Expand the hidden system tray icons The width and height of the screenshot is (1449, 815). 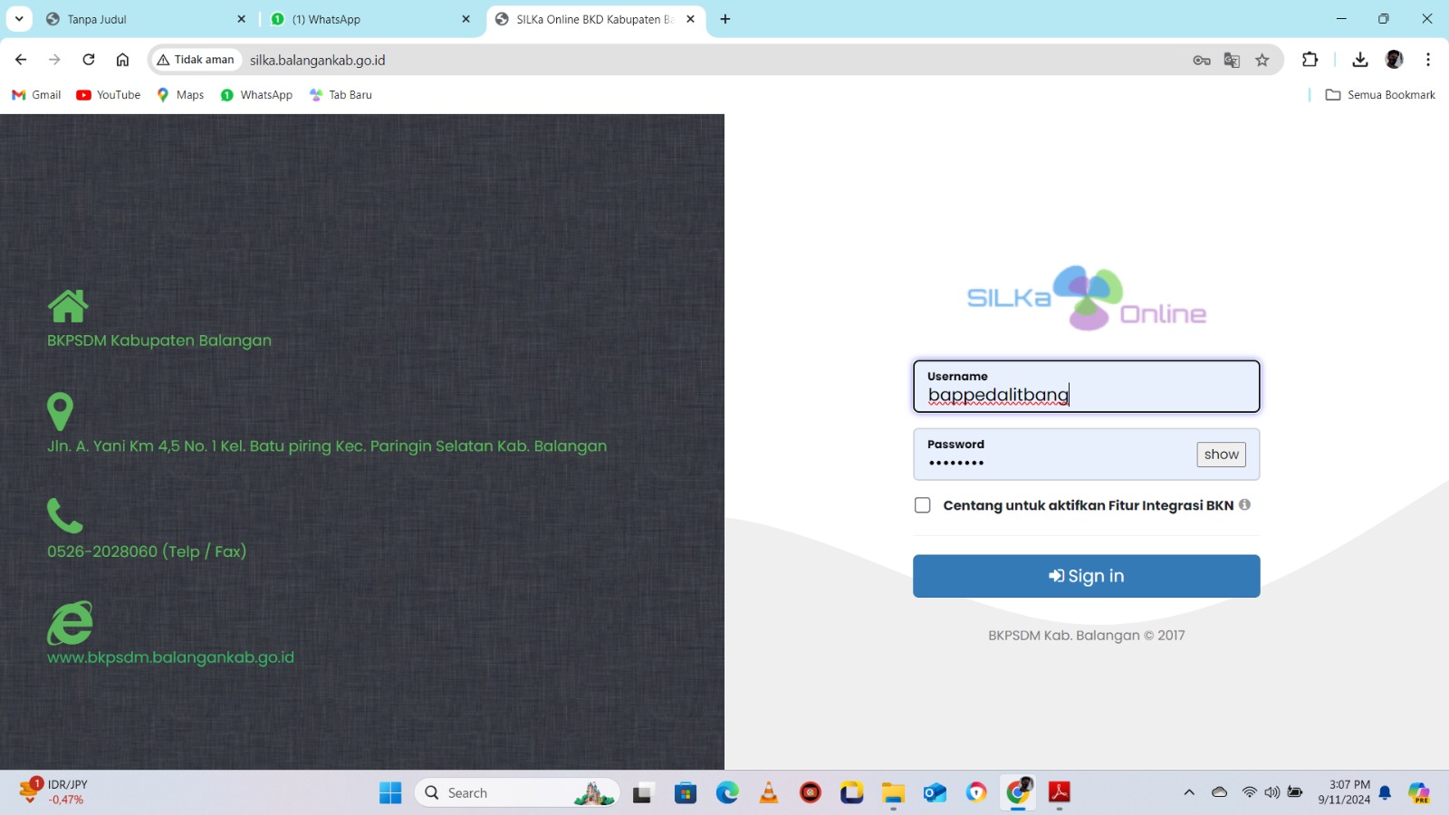pos(1189,792)
